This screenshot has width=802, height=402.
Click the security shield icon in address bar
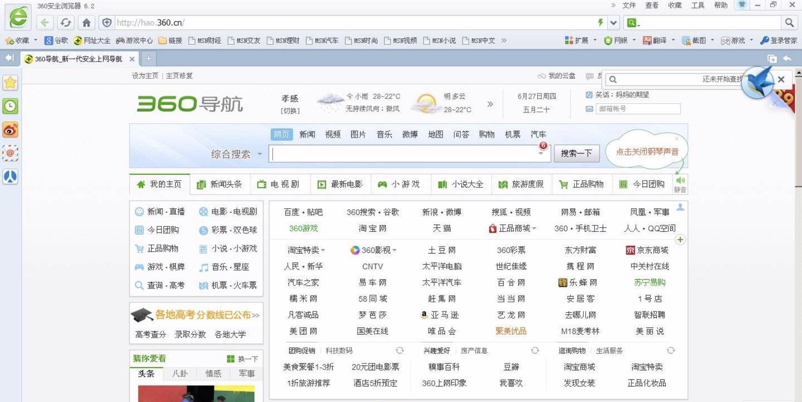(107, 23)
